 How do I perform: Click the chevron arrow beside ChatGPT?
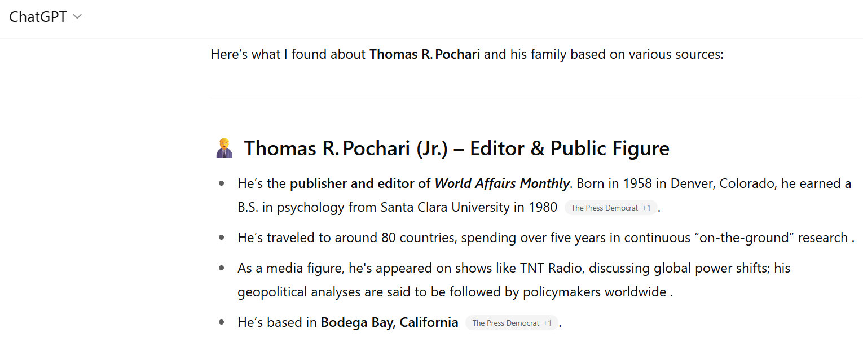pyautogui.click(x=77, y=17)
